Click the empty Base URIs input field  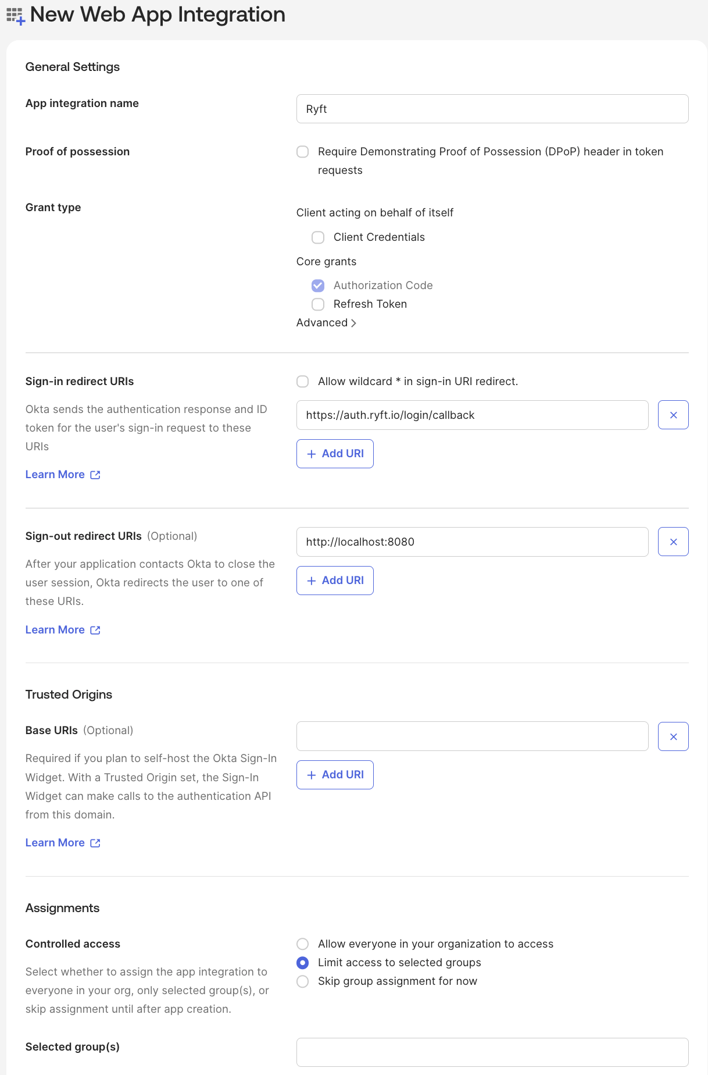click(473, 736)
